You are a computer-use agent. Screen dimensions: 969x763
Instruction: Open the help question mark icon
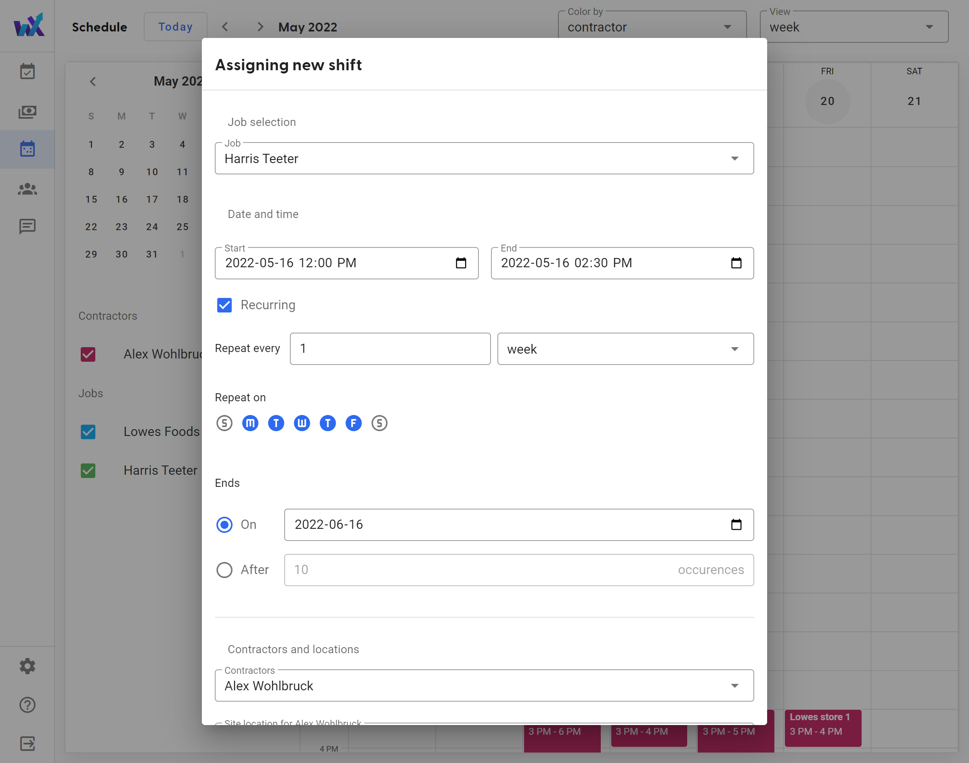pyautogui.click(x=27, y=705)
